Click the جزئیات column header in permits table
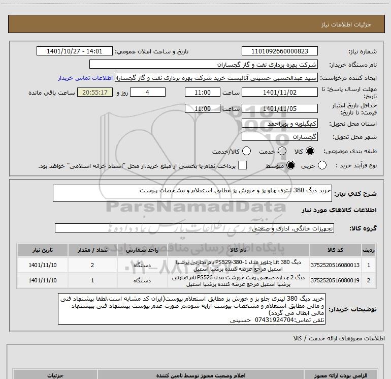 [55, 375]
